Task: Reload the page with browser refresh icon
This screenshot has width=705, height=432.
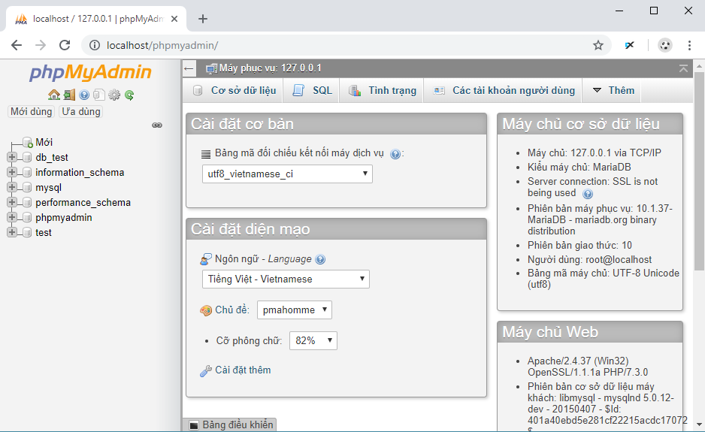Action: 65,45
